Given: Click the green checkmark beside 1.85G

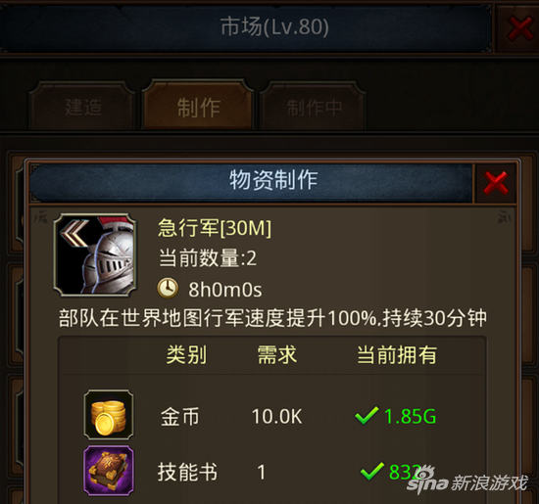Looking at the screenshot, I should (367, 415).
